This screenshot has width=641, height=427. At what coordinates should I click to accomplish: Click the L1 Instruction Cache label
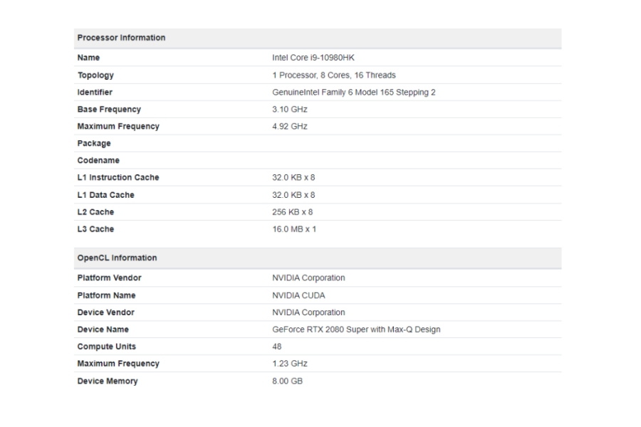[x=118, y=178]
